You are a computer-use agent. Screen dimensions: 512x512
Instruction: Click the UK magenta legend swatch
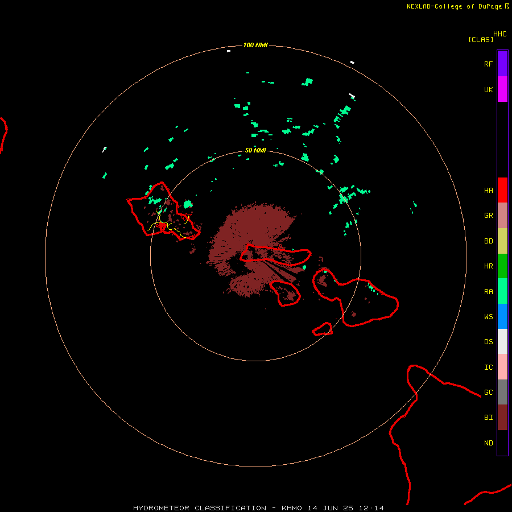(x=502, y=89)
